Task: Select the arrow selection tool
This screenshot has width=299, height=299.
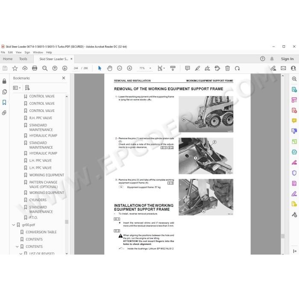Action: coord(100,68)
